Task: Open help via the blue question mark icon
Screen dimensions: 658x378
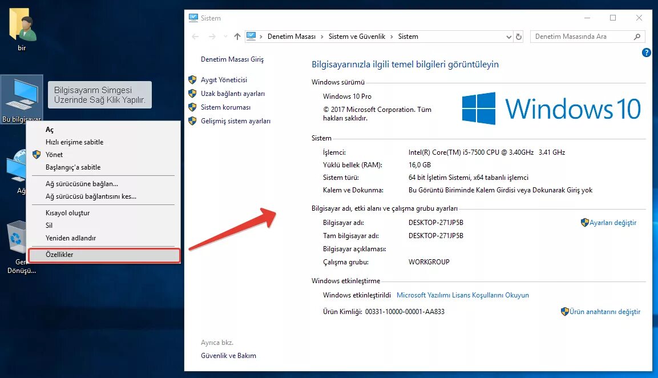Action: click(x=646, y=53)
